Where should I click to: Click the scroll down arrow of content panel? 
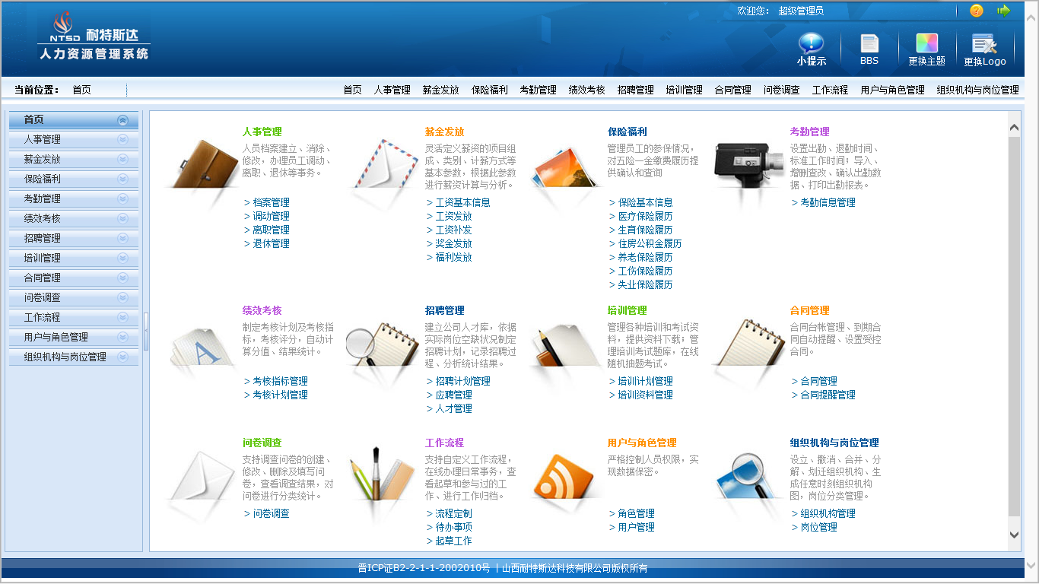click(x=1014, y=535)
